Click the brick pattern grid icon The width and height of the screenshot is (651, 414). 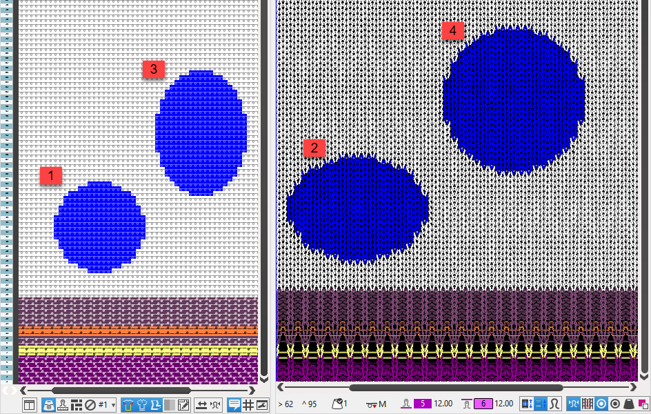coord(77,405)
